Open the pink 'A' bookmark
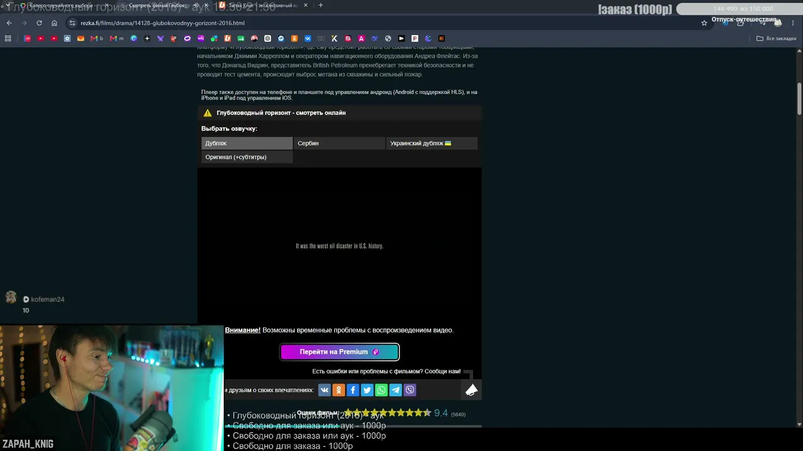The width and height of the screenshot is (803, 451). pyautogui.click(x=361, y=38)
